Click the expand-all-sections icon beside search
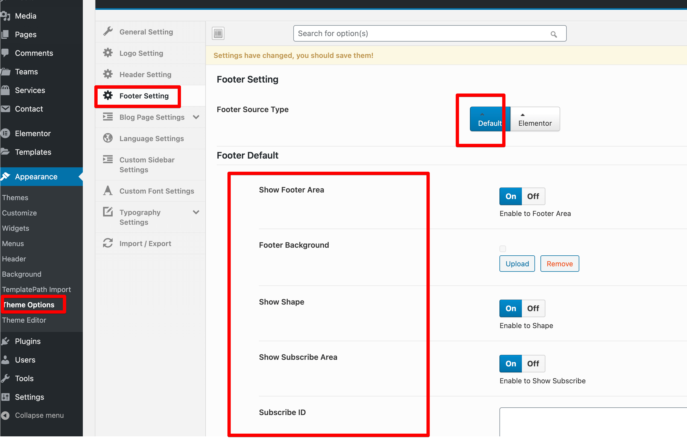The width and height of the screenshot is (687, 438). click(218, 33)
